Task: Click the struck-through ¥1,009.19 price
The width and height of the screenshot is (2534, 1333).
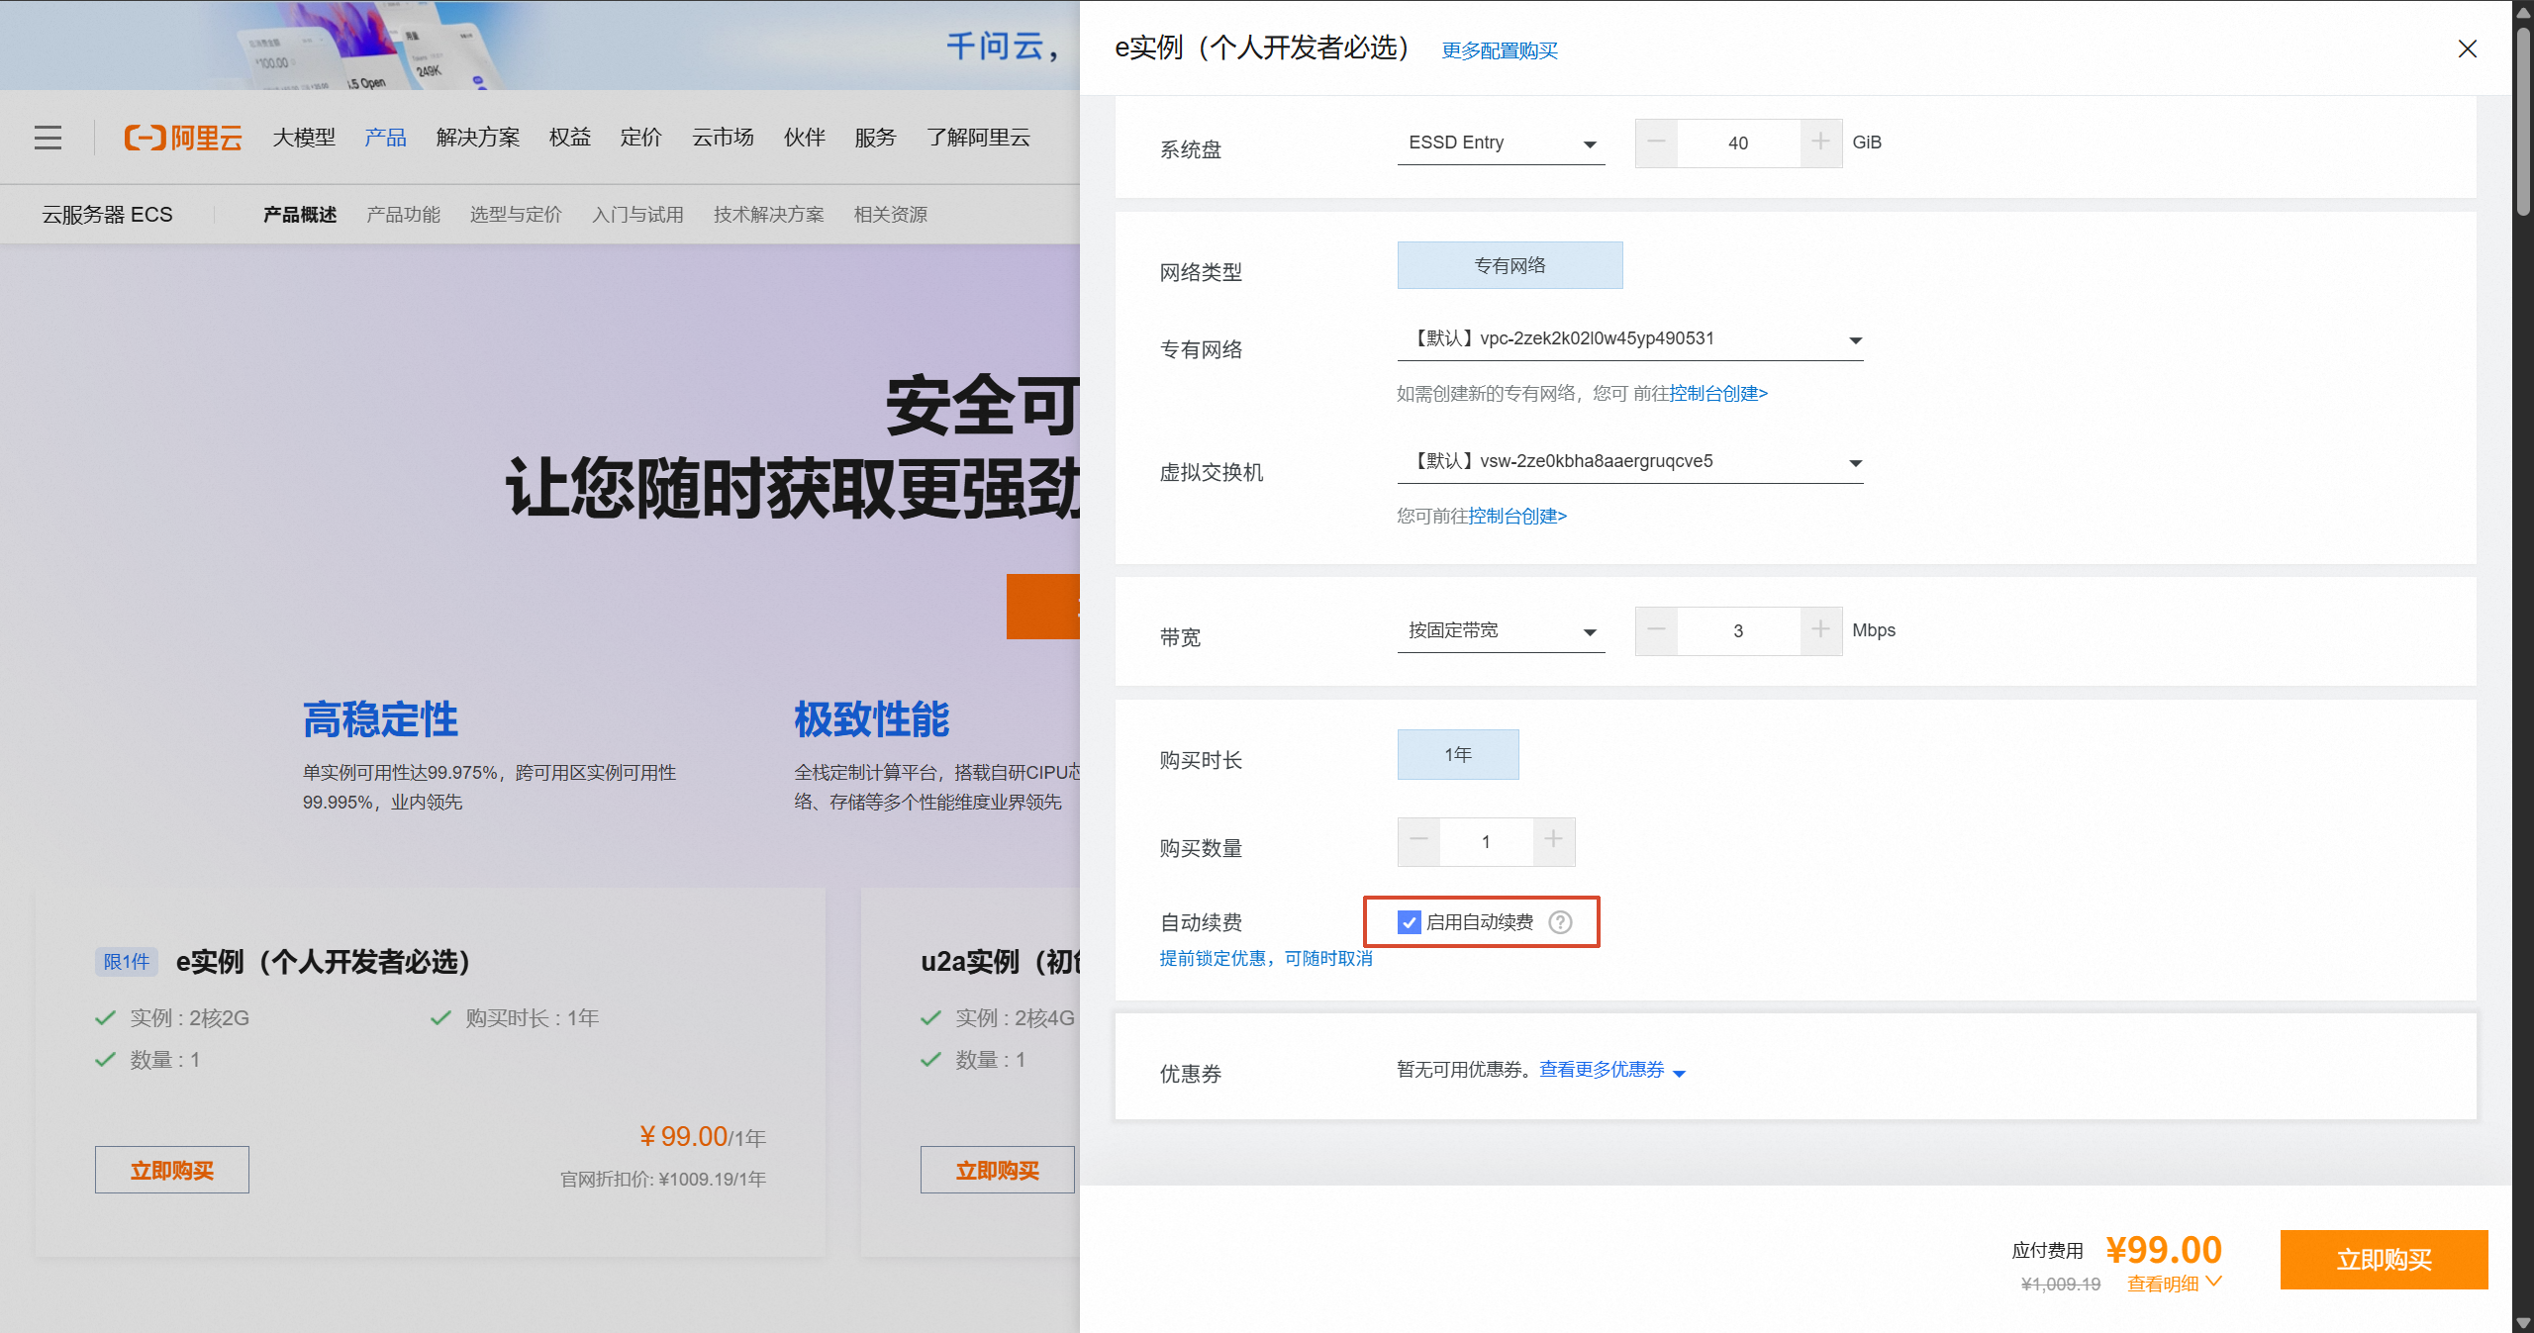Action: [x=2060, y=1285]
